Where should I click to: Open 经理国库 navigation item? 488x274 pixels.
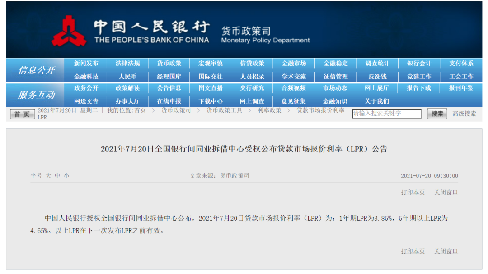169,77
